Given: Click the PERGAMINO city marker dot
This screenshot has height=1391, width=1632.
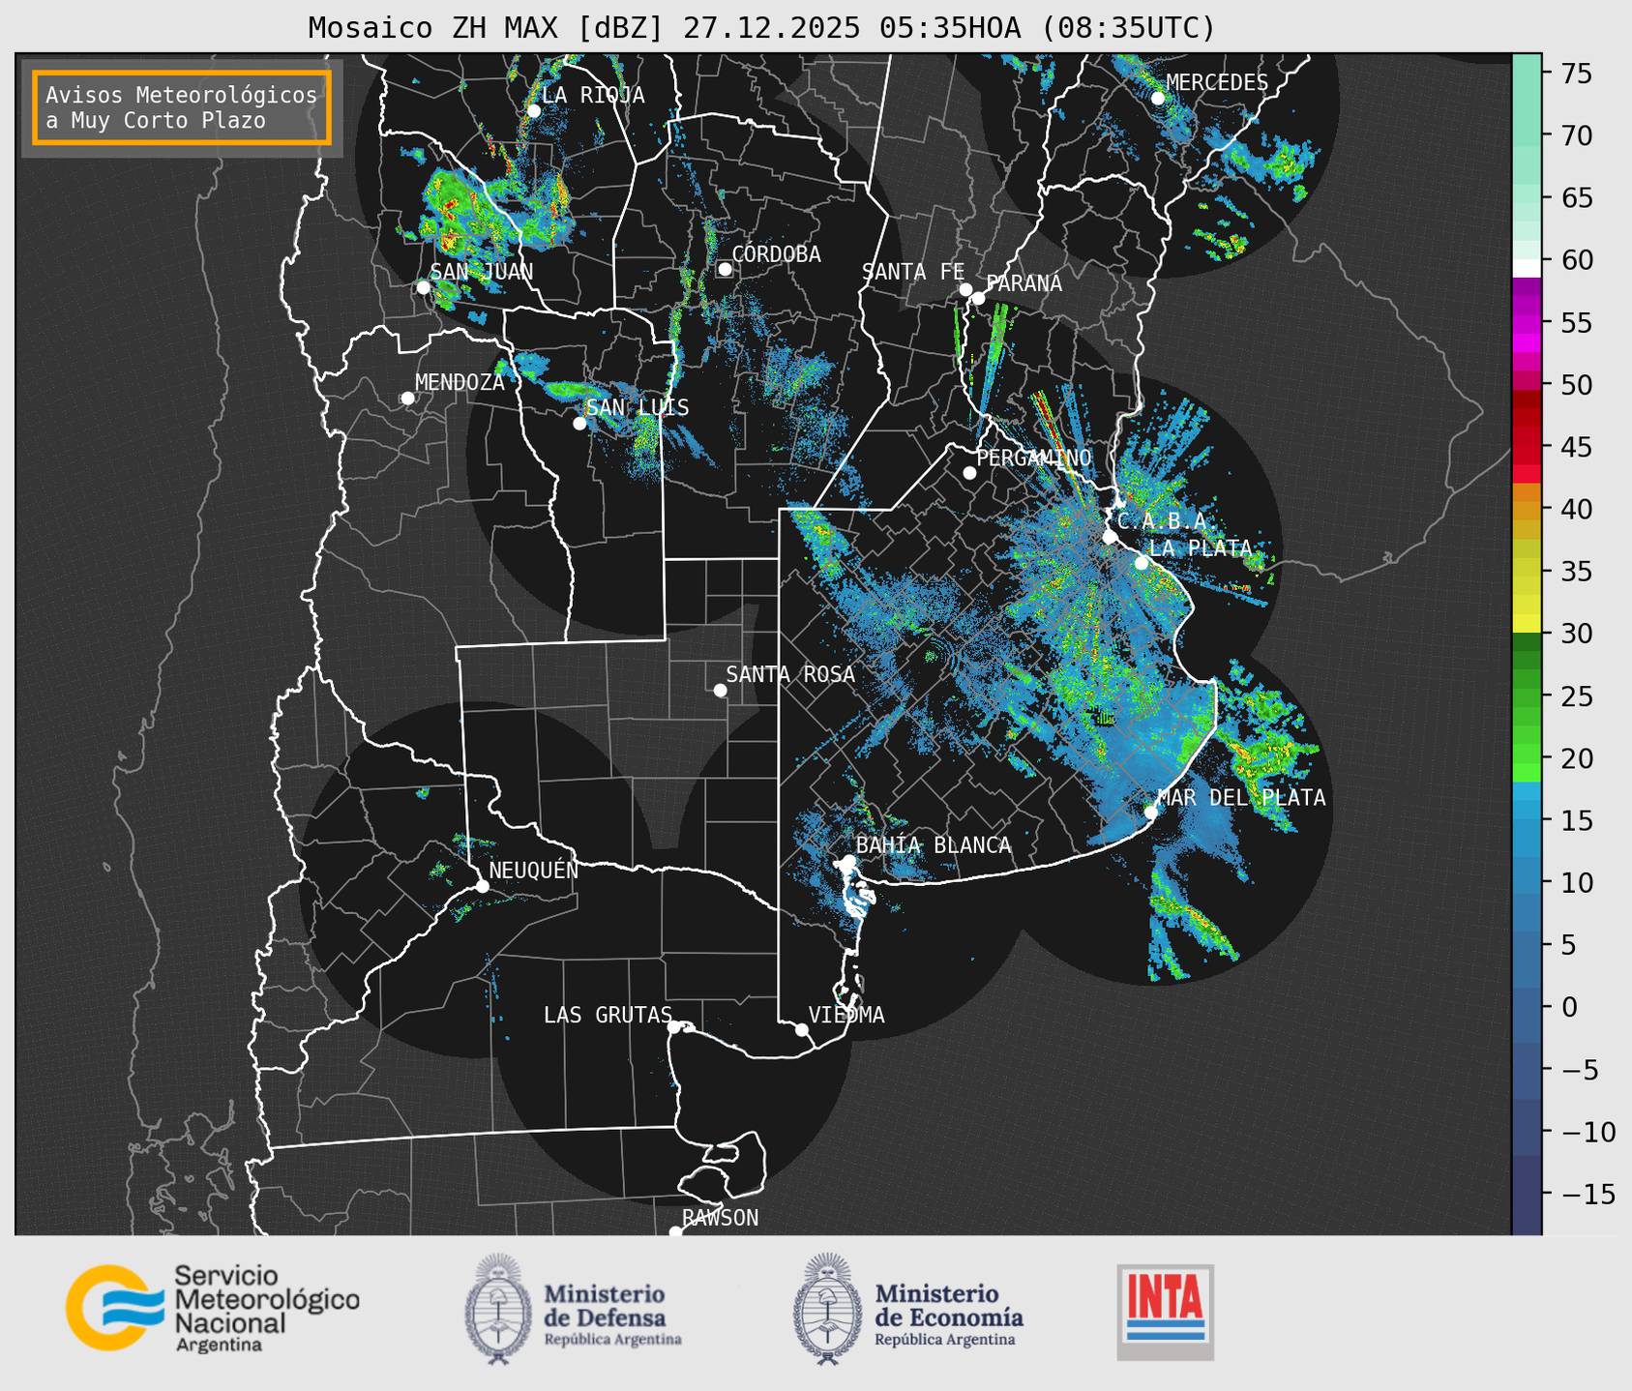Looking at the screenshot, I should [969, 473].
